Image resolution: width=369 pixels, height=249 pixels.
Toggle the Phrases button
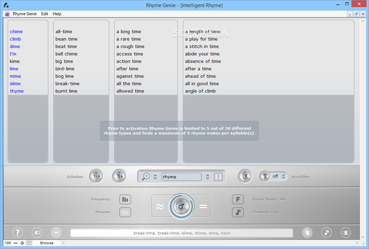coord(125,212)
